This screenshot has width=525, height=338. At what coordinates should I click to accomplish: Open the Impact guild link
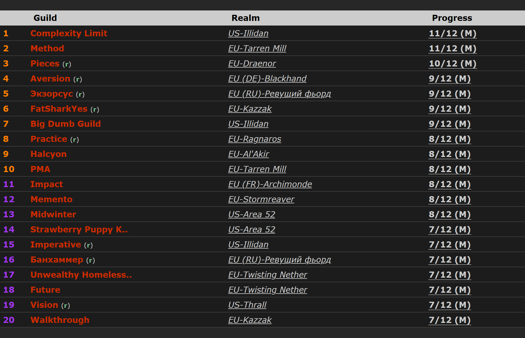[x=47, y=184]
